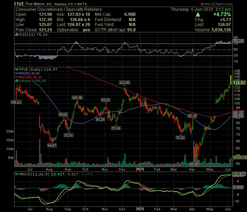Viewport: 247px width, 212px height.
Task: Select the High value 137.30
Action: click(x=46, y=20)
